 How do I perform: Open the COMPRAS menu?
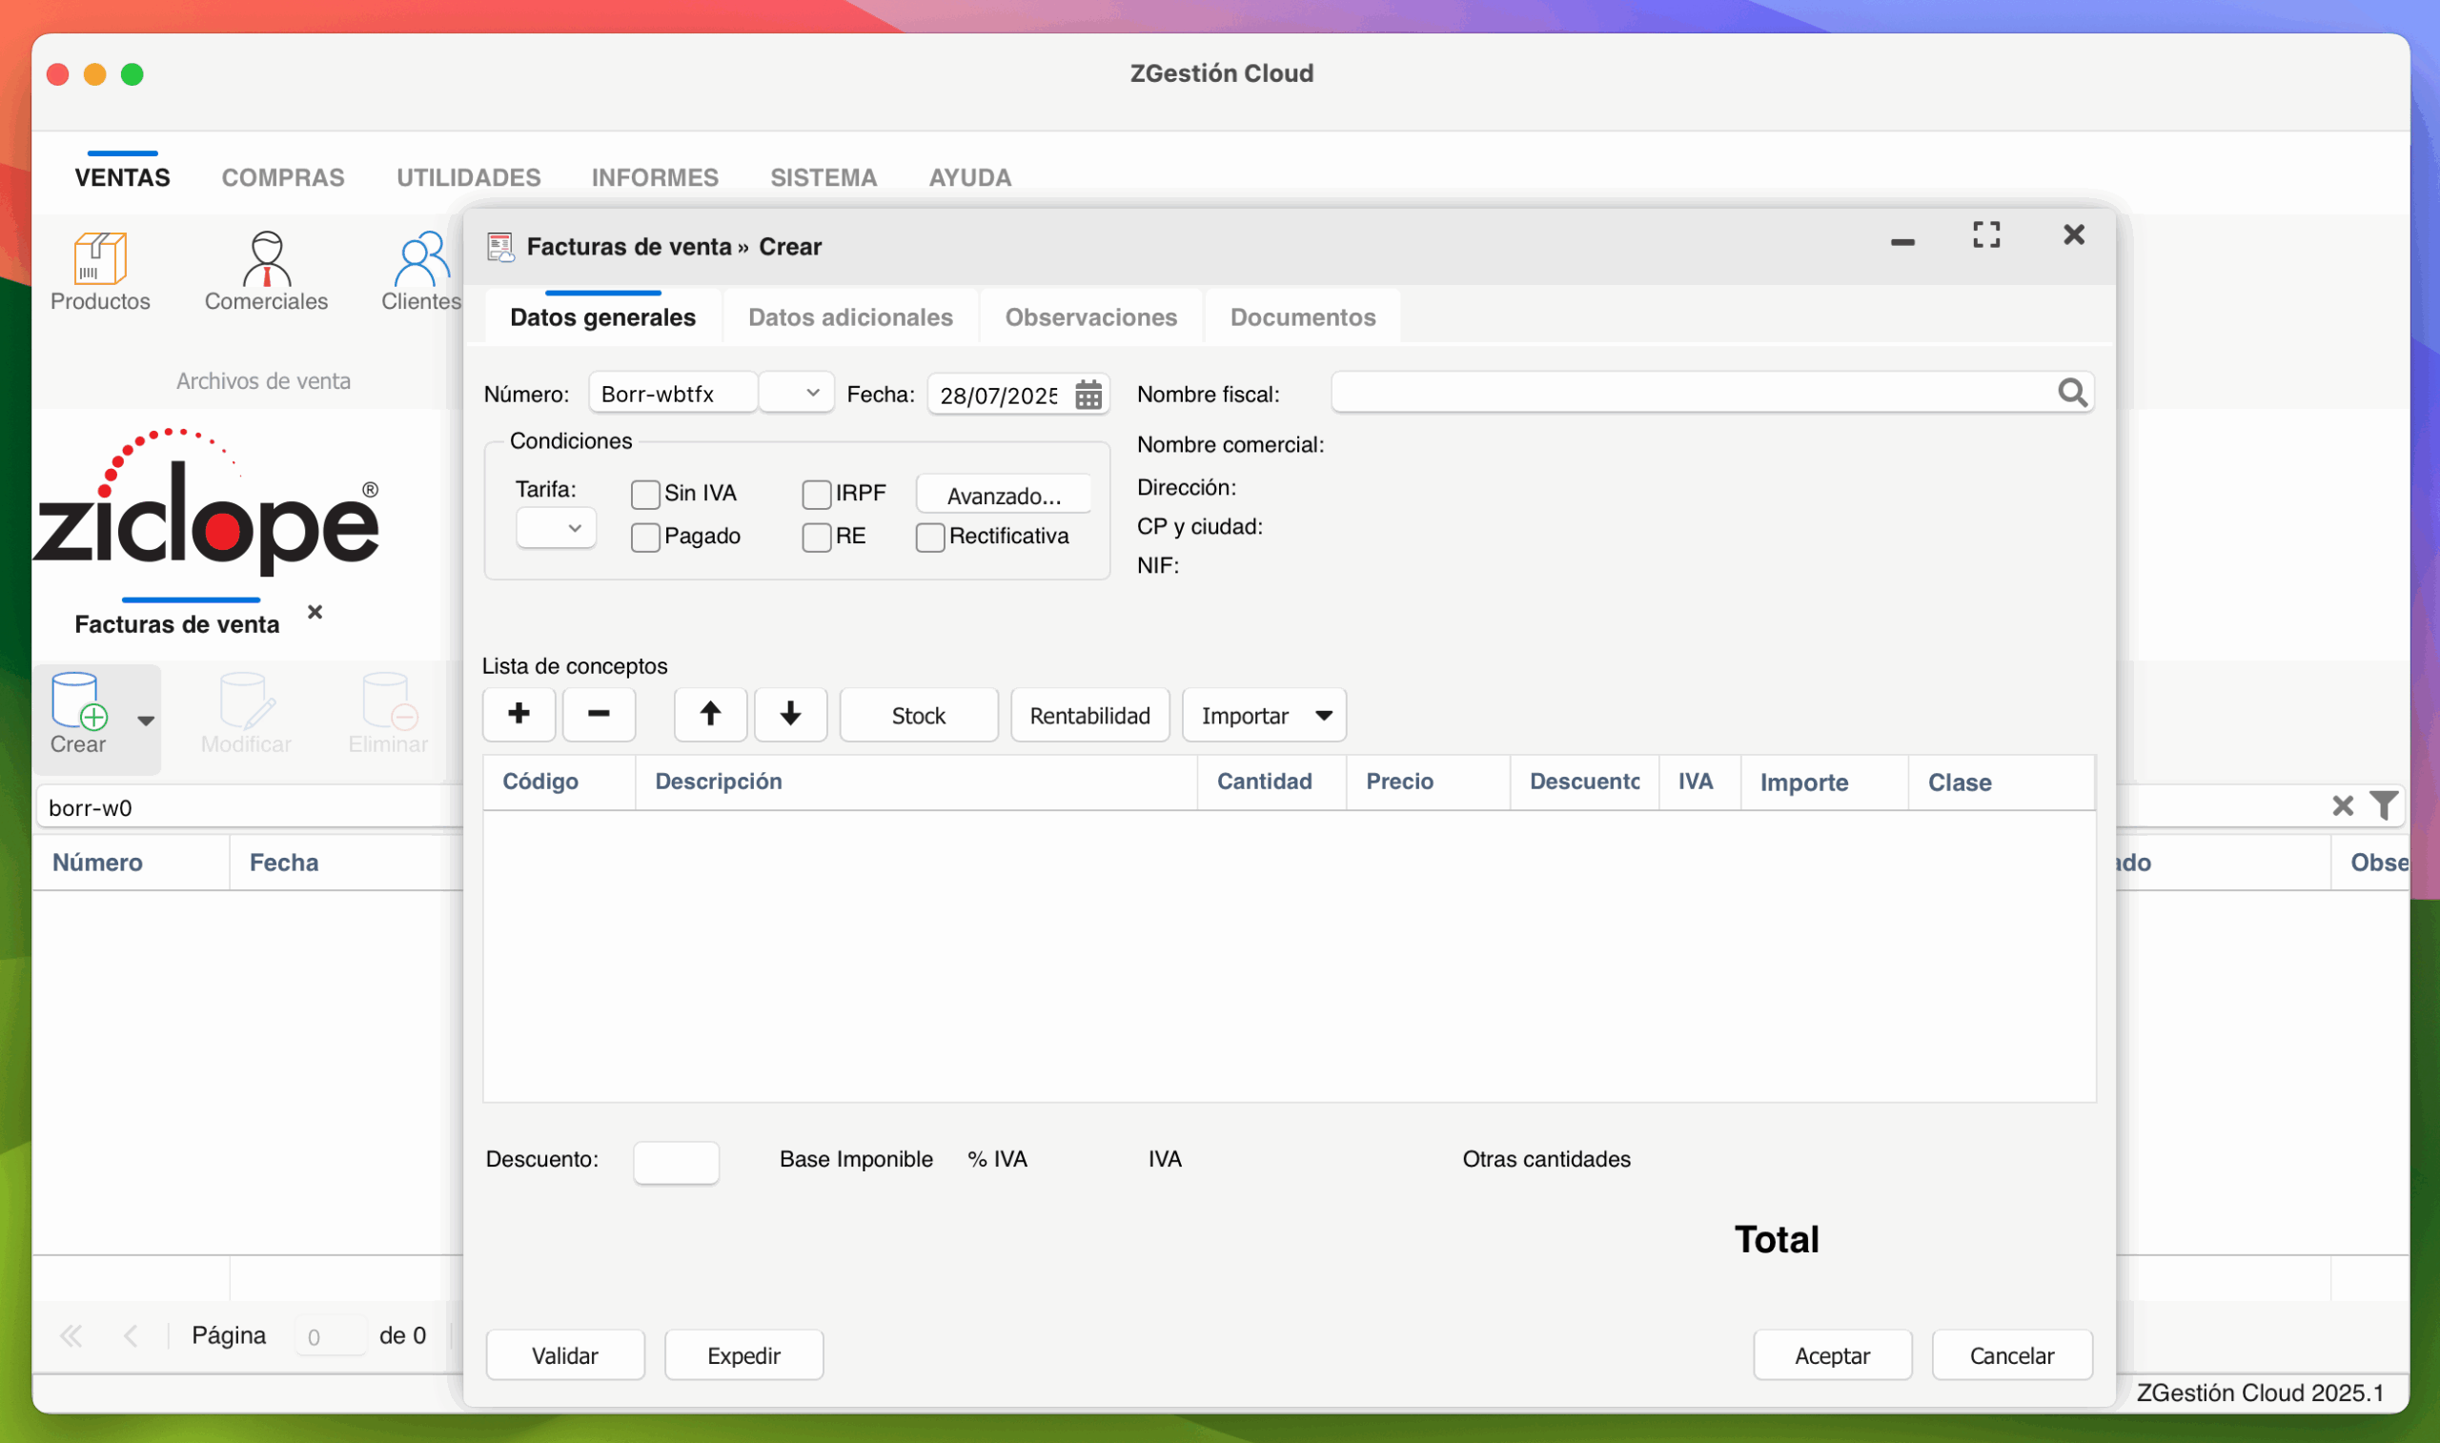pyautogui.click(x=283, y=177)
